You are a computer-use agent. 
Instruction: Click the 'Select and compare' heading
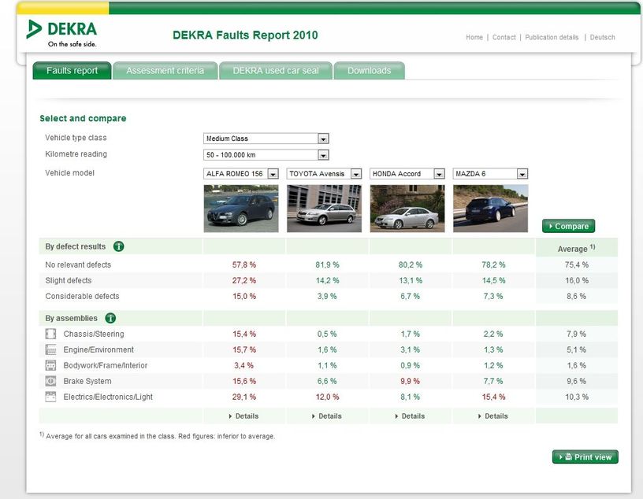point(83,118)
